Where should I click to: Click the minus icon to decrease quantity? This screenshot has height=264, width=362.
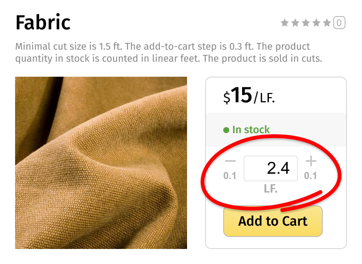230,161
